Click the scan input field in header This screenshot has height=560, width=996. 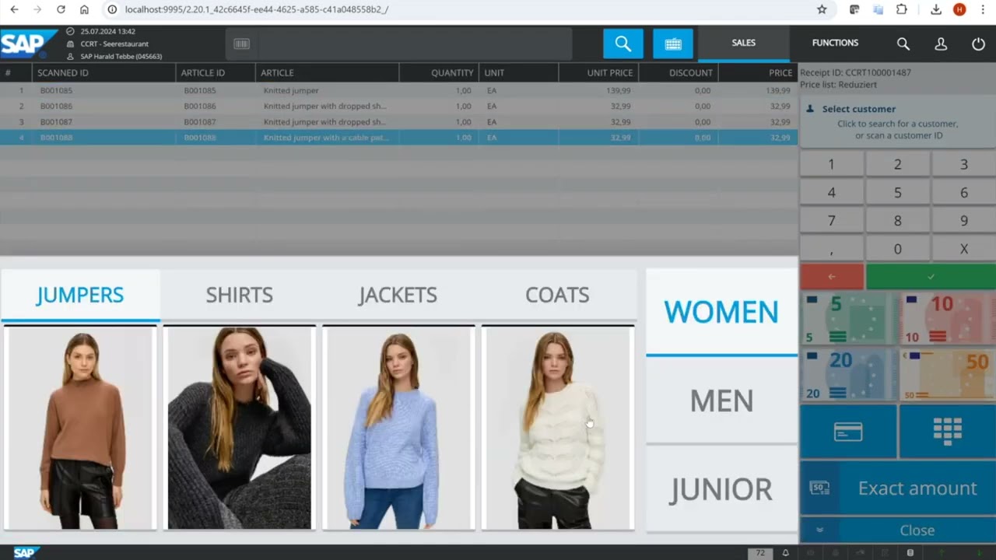click(x=416, y=44)
